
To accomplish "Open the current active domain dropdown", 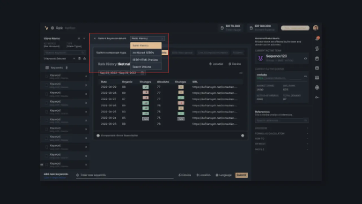I will tap(305, 76).
